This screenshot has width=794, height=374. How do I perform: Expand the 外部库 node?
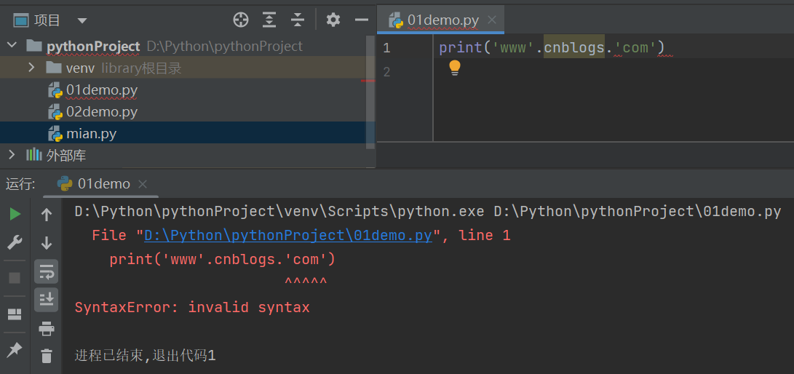coord(12,154)
